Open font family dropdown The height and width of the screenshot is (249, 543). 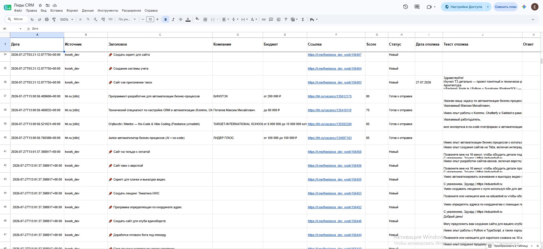127,19
